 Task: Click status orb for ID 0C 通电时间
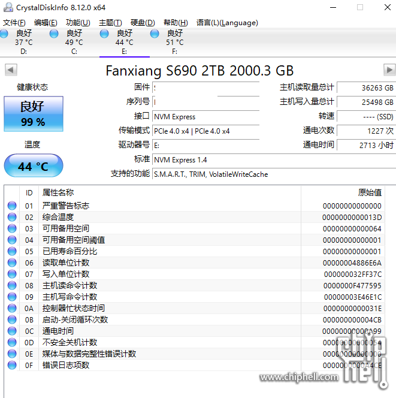12,331
